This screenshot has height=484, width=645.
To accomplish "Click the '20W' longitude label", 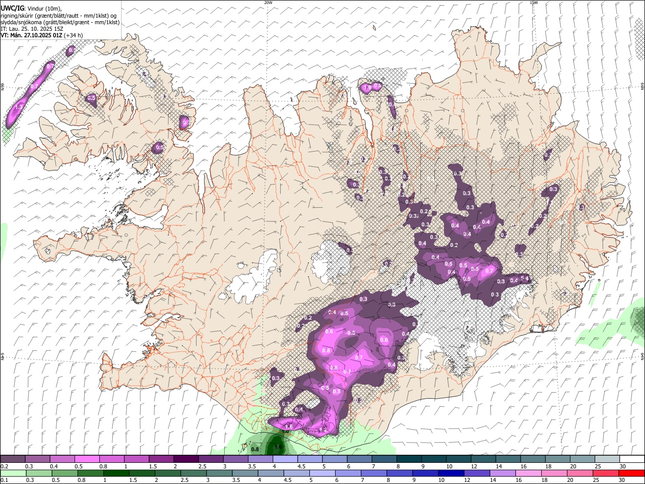I will tap(268, 3).
